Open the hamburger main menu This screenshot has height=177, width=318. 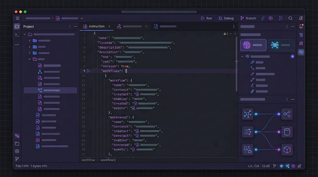click(x=17, y=18)
